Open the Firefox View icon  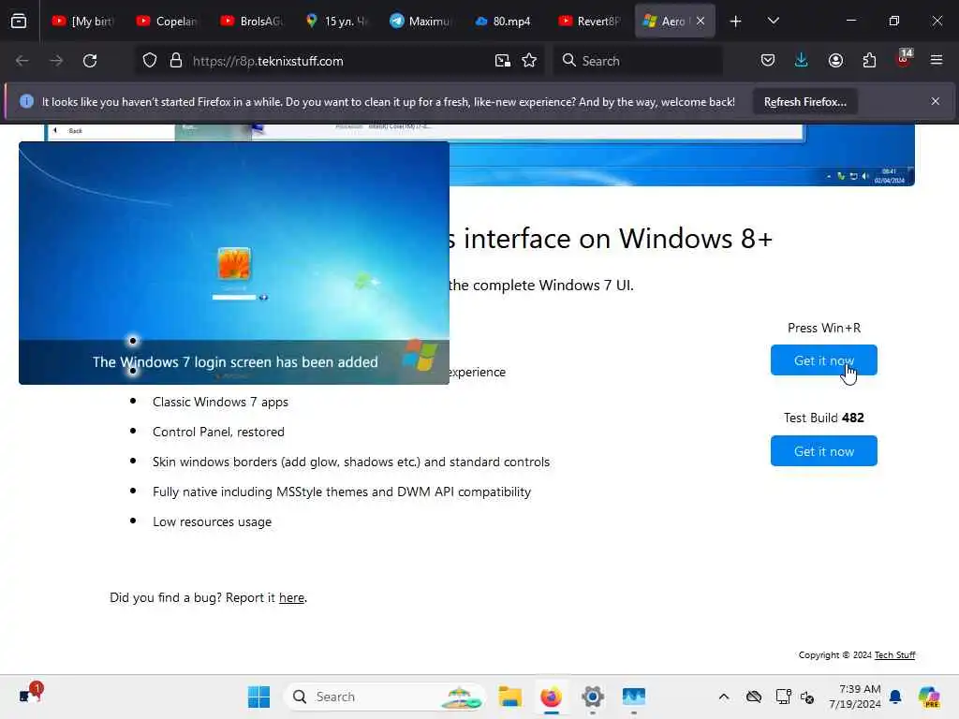point(19,21)
